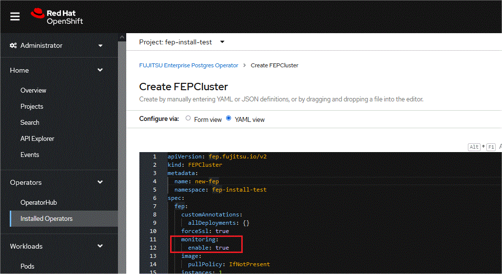Collapse the Operators navigation section
The height and width of the screenshot is (274, 502).
100,182
